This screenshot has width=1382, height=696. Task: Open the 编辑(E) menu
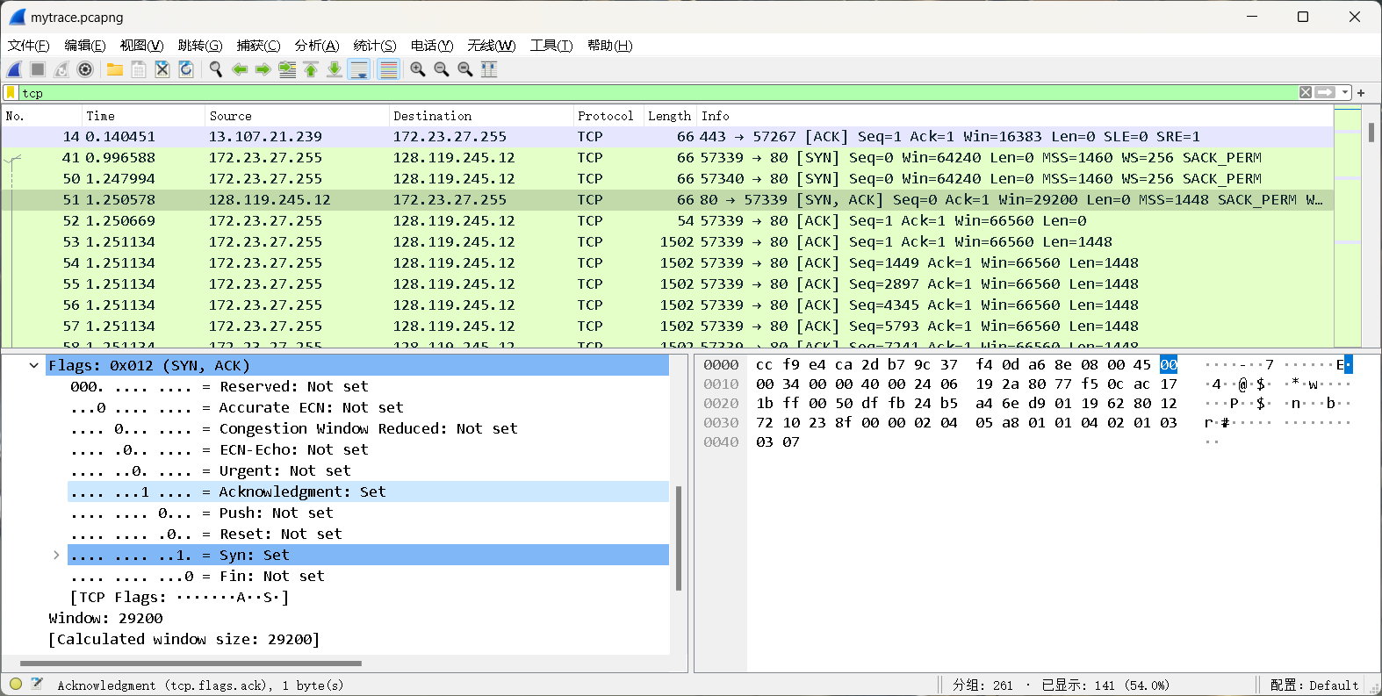point(84,46)
